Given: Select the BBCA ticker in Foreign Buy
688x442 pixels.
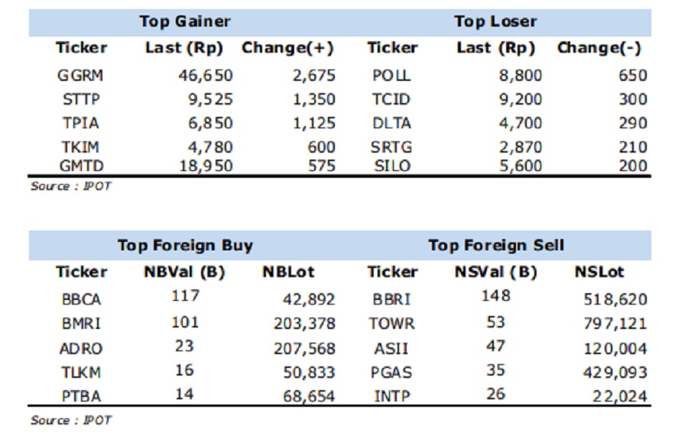Looking at the screenshot, I should click(x=81, y=300).
